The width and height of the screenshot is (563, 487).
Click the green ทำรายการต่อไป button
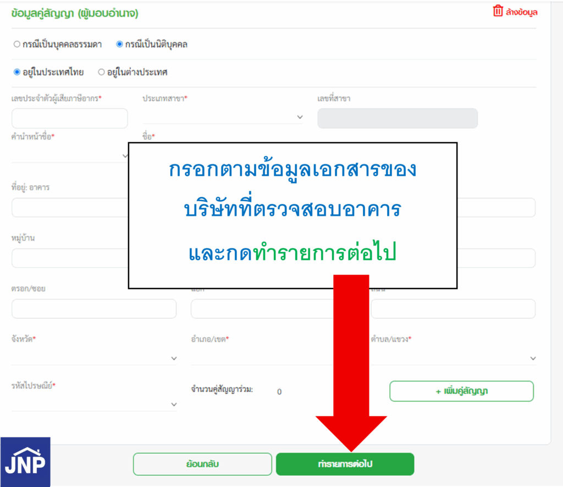345,464
